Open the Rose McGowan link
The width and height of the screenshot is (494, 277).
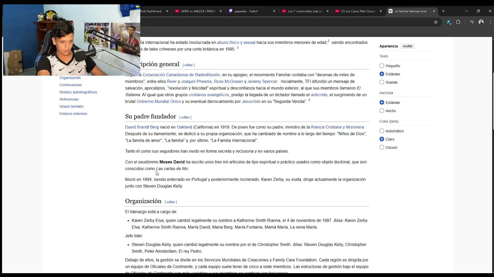coord(228,82)
